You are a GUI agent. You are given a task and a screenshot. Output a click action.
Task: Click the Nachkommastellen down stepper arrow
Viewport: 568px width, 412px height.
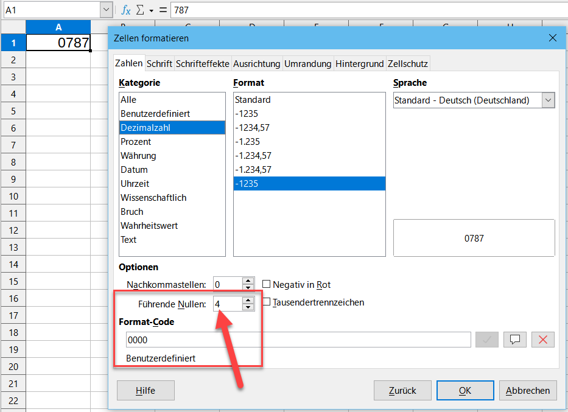(248, 287)
